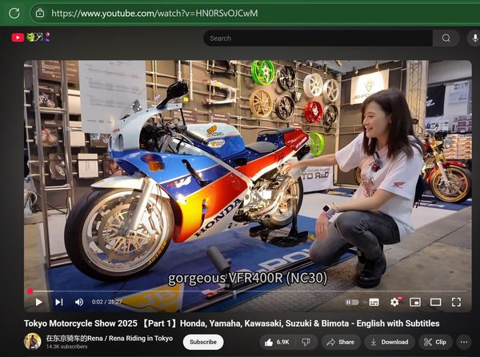Click the site security lock icon

tap(40, 13)
